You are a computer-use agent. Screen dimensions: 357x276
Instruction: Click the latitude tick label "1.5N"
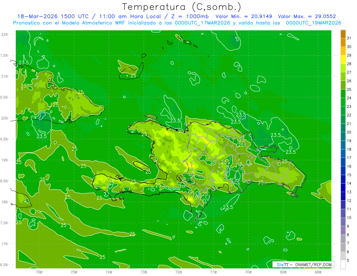point(4,55)
